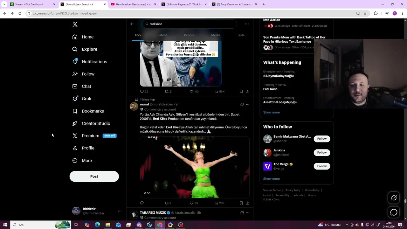Click the Post button
This screenshot has height=229, width=407.
click(x=94, y=177)
